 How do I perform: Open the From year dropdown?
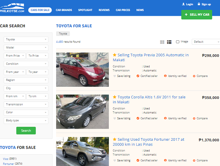point(15,72)
